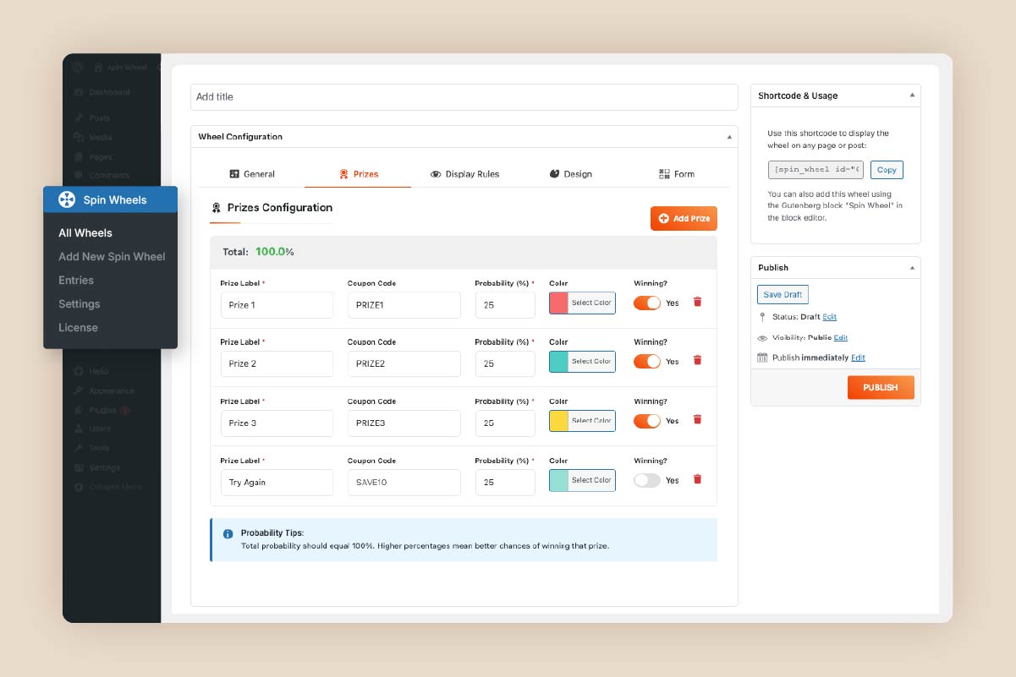Viewport: 1016px width, 677px height.
Task: Open All Wheels in Spin Wheels menu
Action: [85, 233]
